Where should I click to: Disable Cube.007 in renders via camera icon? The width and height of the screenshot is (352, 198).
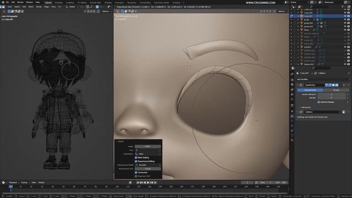click(349, 16)
